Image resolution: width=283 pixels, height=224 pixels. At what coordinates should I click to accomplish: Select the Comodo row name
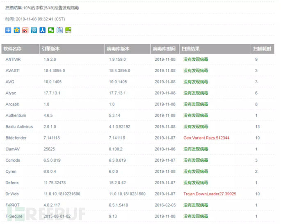tap(13, 160)
